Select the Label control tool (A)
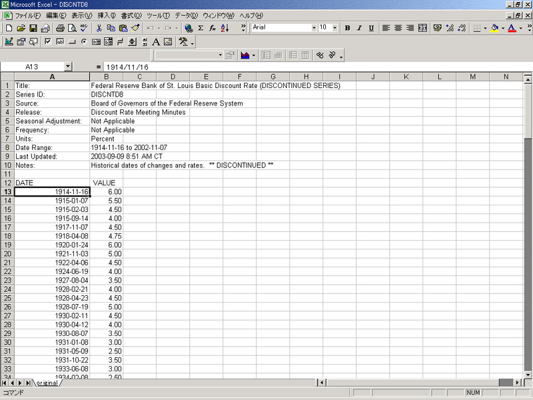Viewport: 533px width, 400px height. coord(156,42)
